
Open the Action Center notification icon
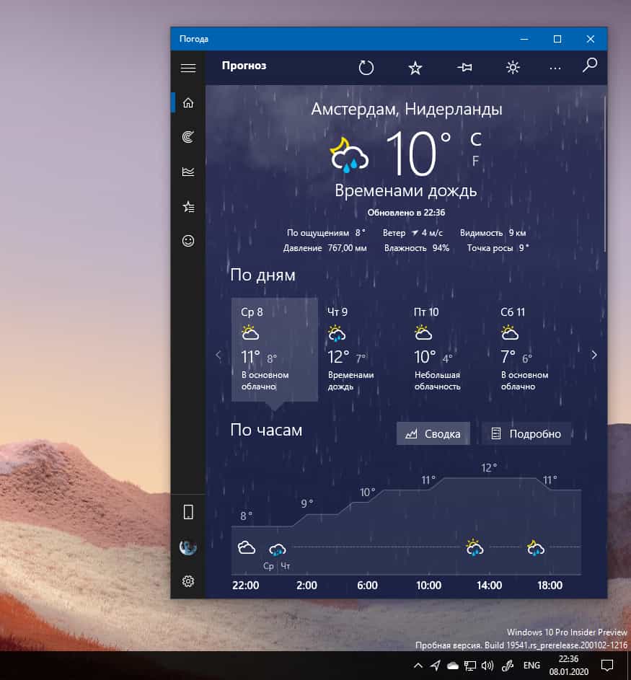coord(606,665)
